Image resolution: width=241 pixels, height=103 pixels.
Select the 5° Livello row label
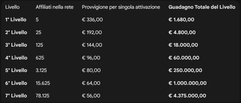click(16, 70)
